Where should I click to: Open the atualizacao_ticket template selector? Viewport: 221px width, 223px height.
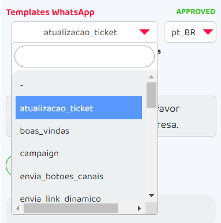[84, 32]
